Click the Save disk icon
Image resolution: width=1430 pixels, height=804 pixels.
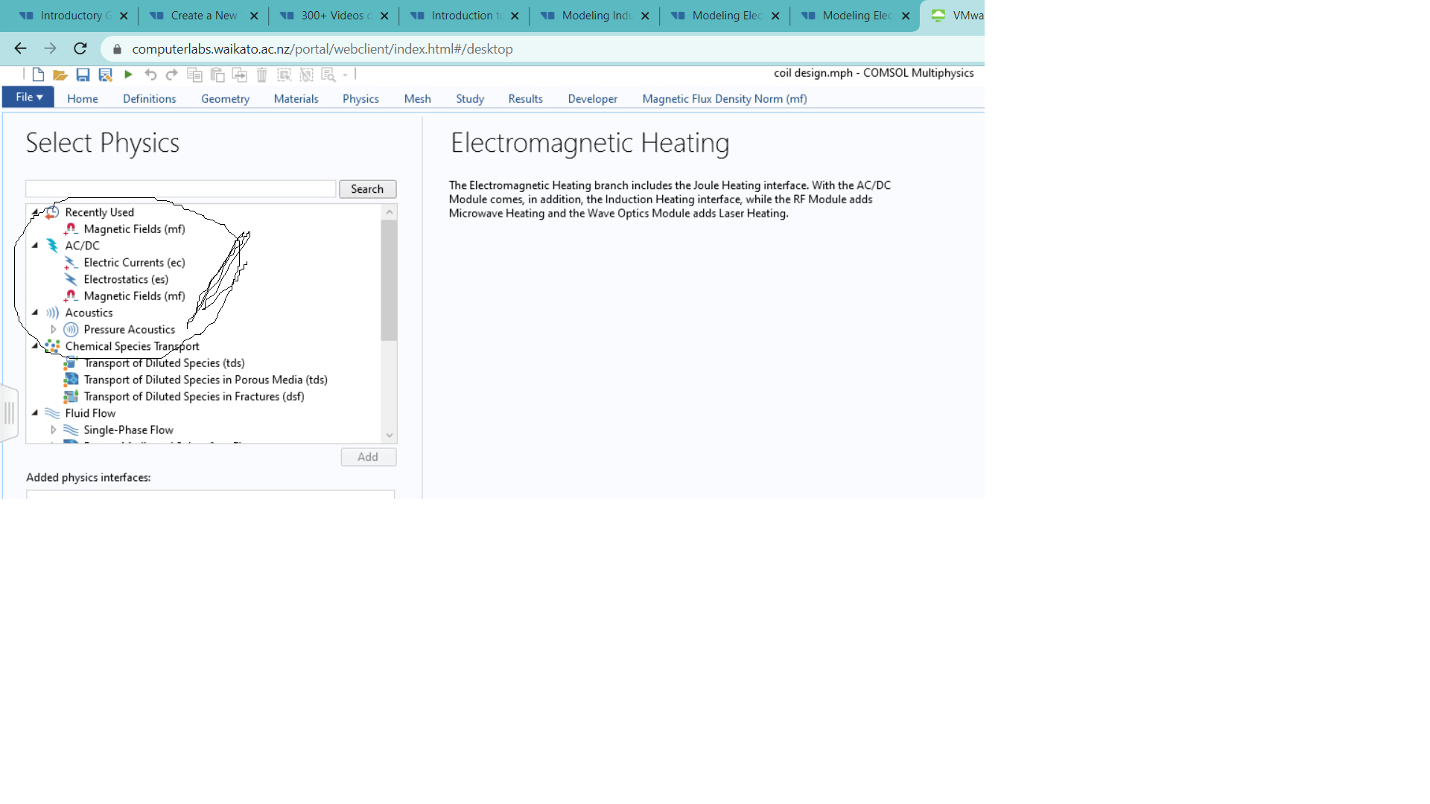[83, 74]
